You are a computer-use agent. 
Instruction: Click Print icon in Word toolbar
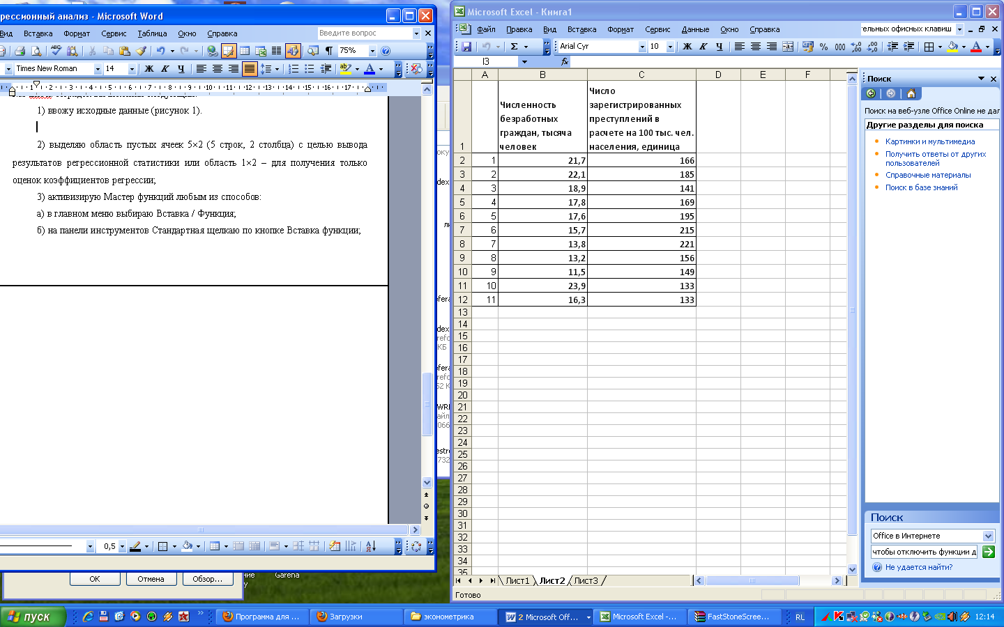pos(20,51)
